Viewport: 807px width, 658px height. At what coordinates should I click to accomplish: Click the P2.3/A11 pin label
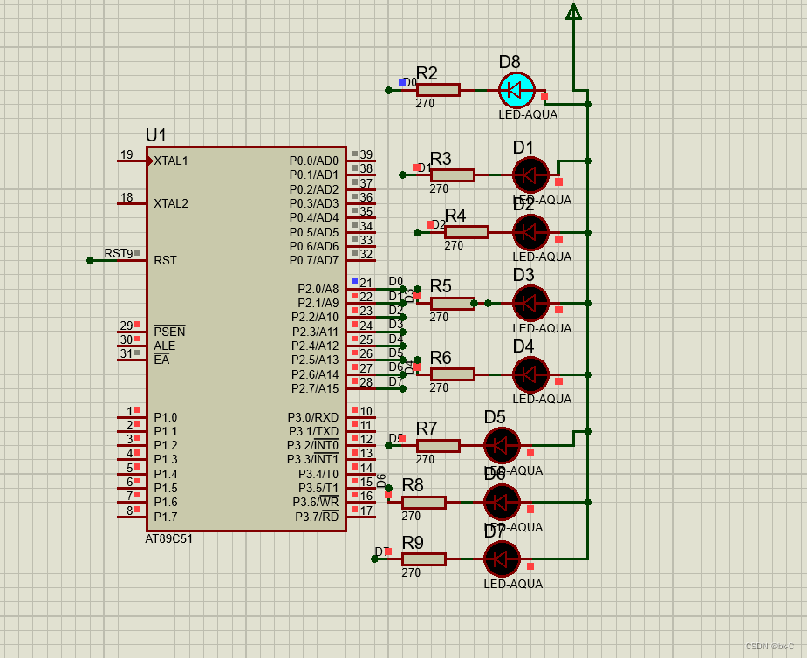[x=316, y=332]
